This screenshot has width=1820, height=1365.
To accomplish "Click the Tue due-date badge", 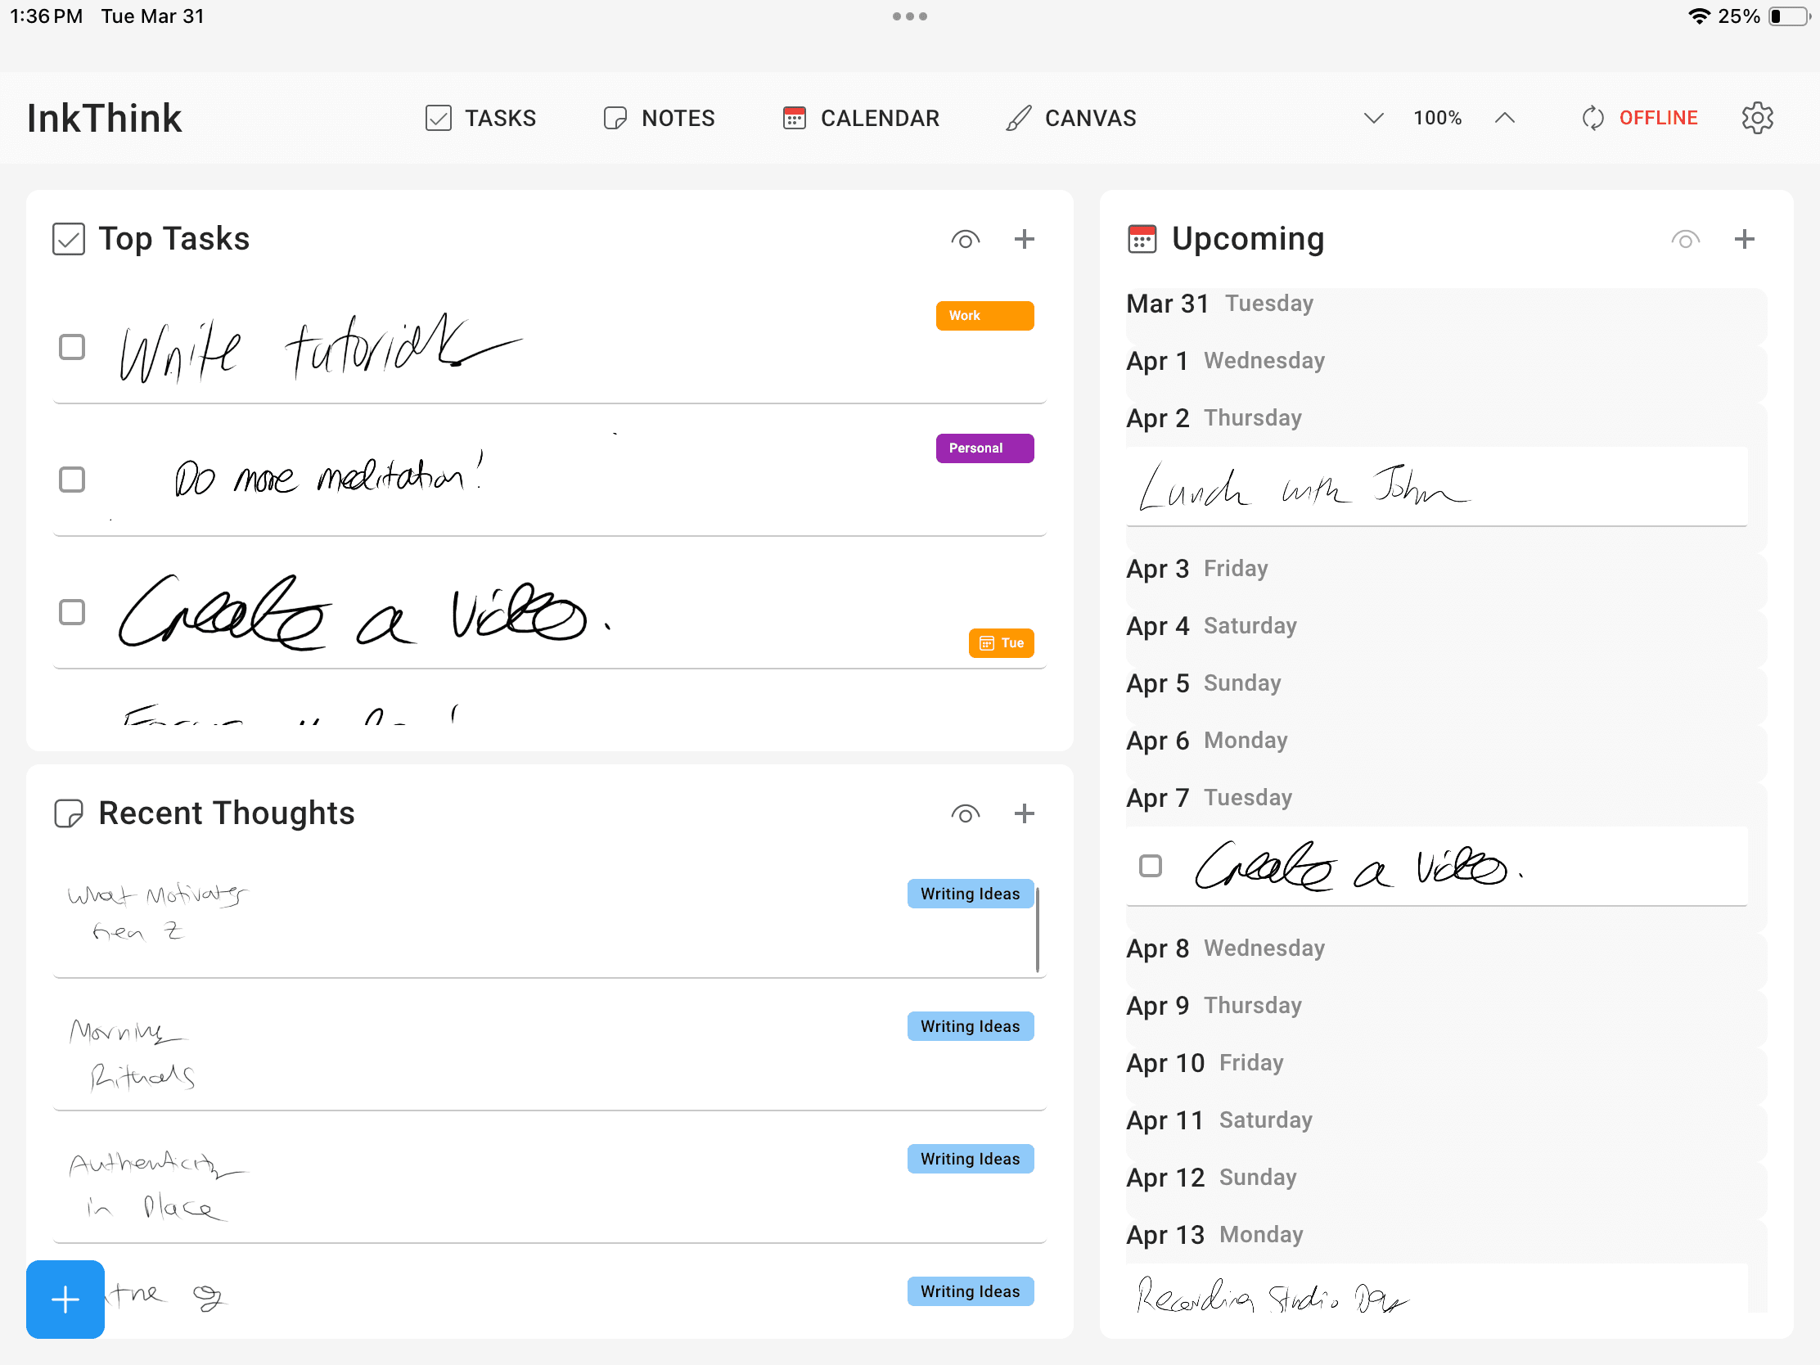I will (1001, 642).
